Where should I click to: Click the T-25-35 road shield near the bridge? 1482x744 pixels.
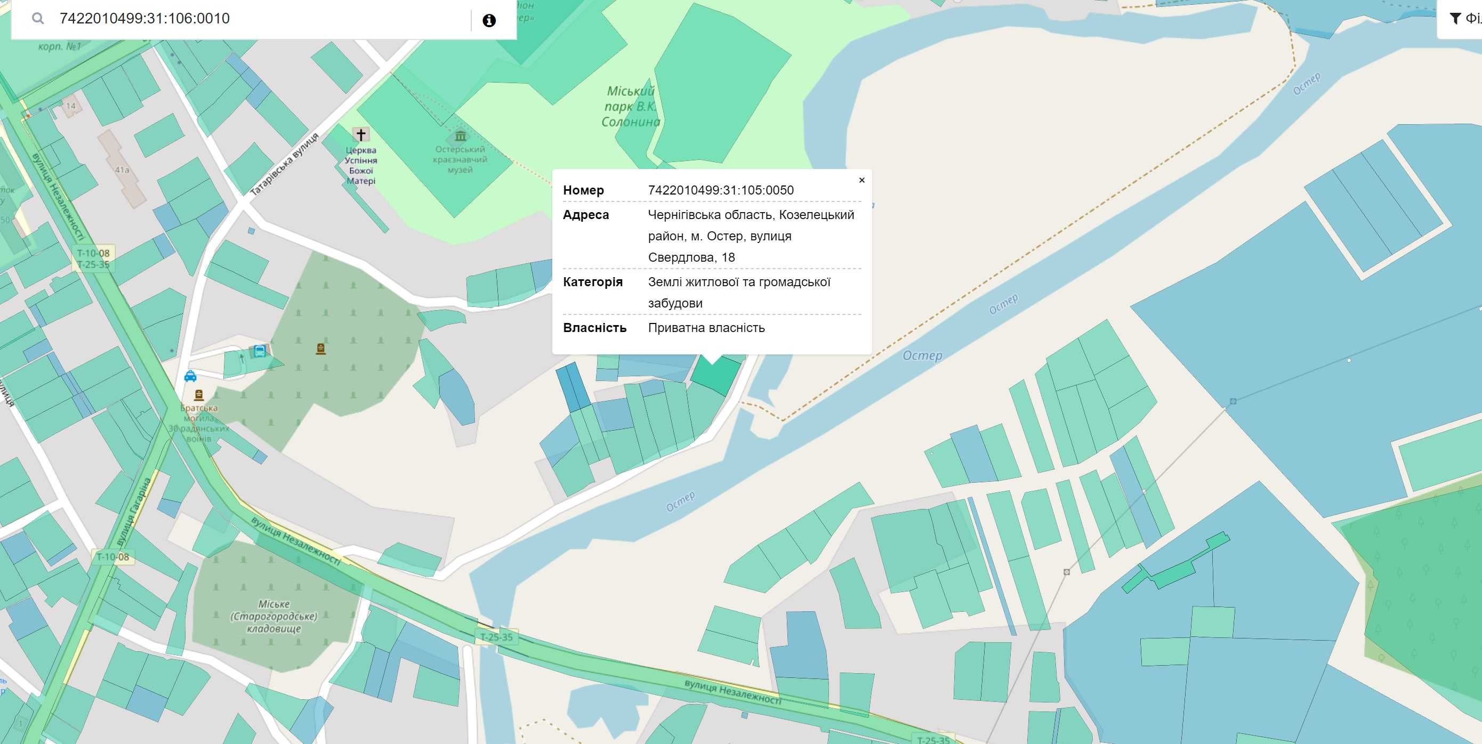pos(496,637)
